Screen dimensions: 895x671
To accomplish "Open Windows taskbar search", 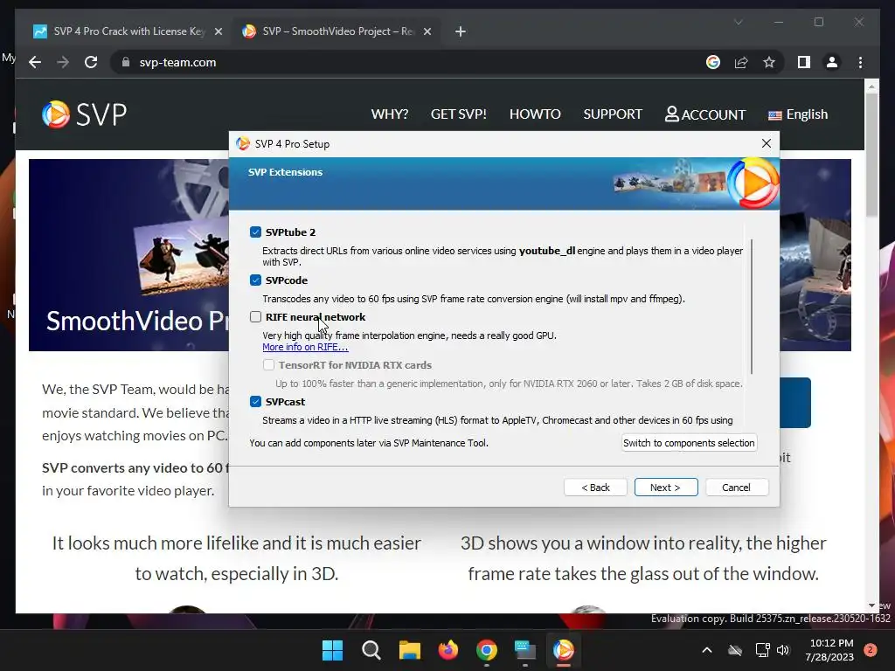I will point(371,650).
